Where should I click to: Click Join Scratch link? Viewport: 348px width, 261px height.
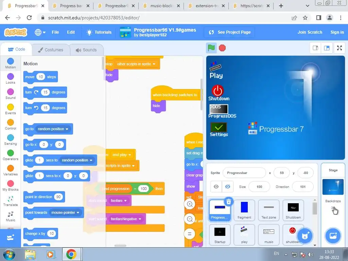(x=310, y=32)
